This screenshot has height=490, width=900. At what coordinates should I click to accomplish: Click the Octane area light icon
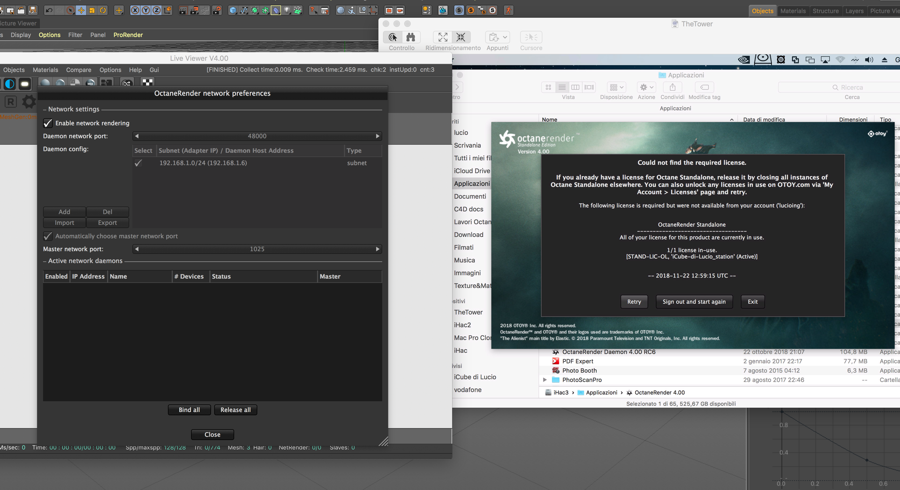(25, 84)
